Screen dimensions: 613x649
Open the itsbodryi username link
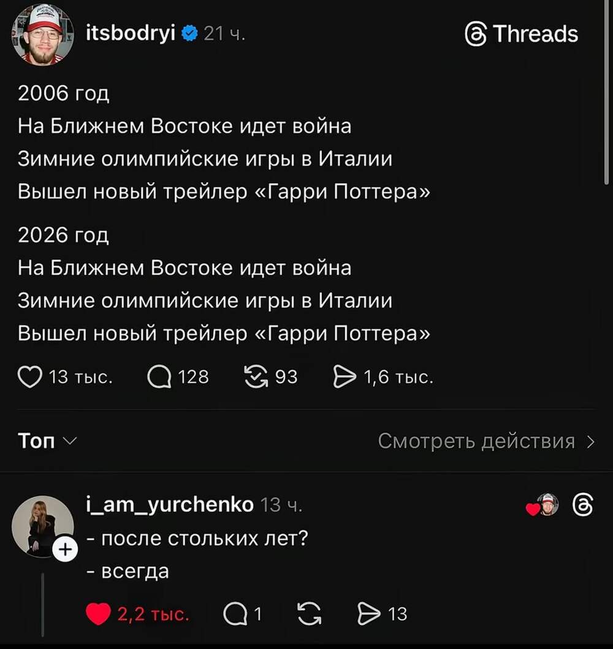[131, 34]
